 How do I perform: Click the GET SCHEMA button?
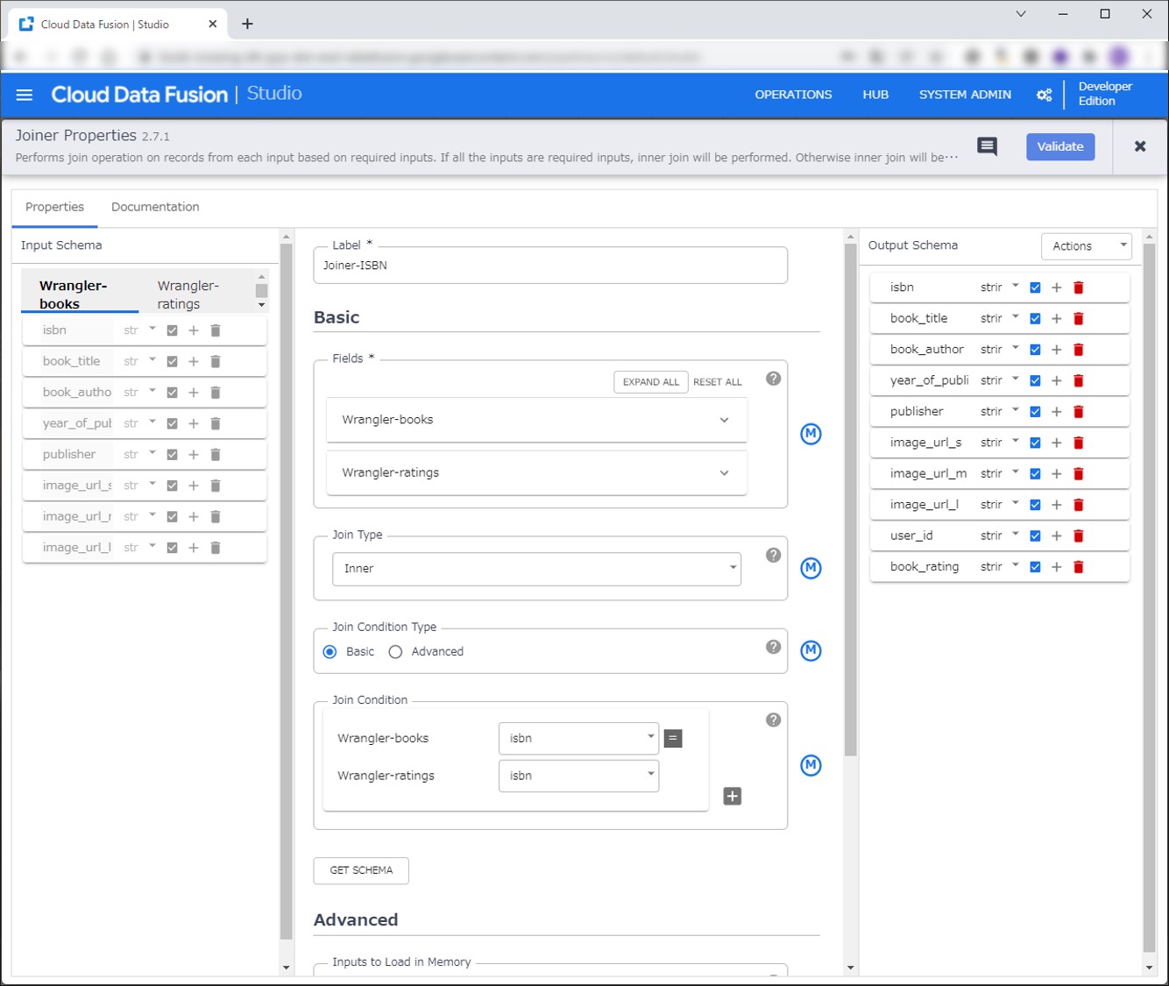coord(361,870)
